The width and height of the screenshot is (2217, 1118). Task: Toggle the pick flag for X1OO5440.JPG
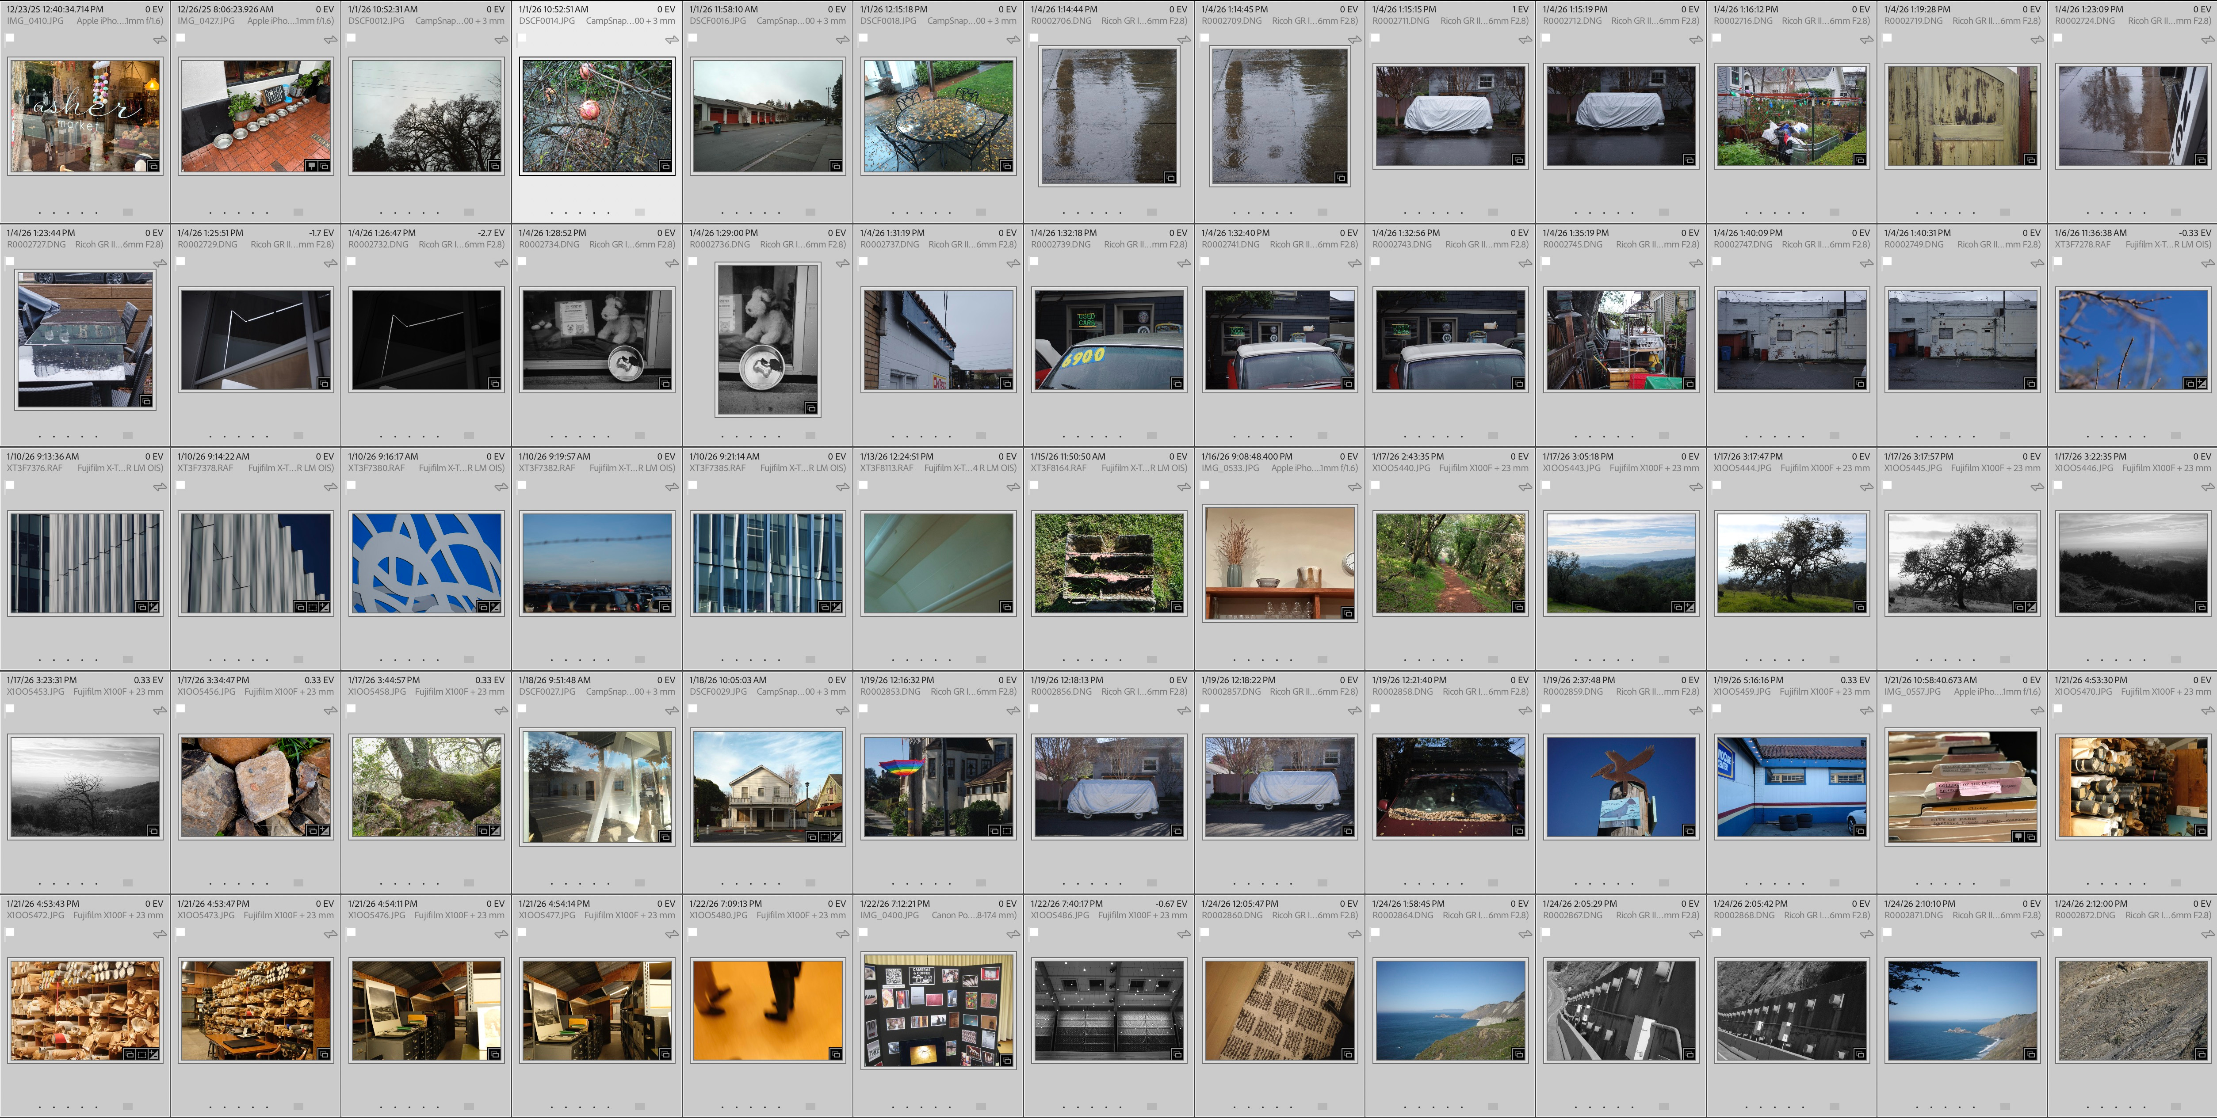(1375, 485)
